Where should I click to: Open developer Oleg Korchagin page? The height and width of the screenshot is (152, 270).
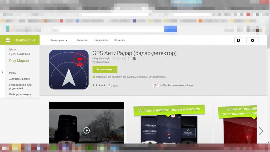(x=101, y=58)
